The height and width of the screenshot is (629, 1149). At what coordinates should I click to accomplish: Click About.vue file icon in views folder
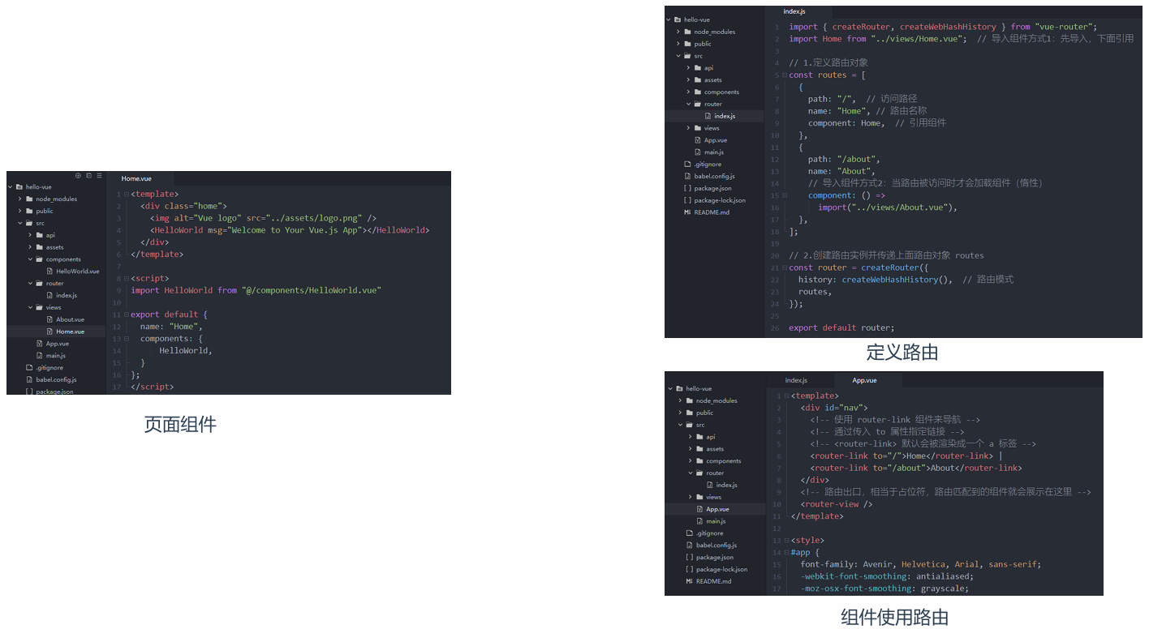[x=49, y=319]
